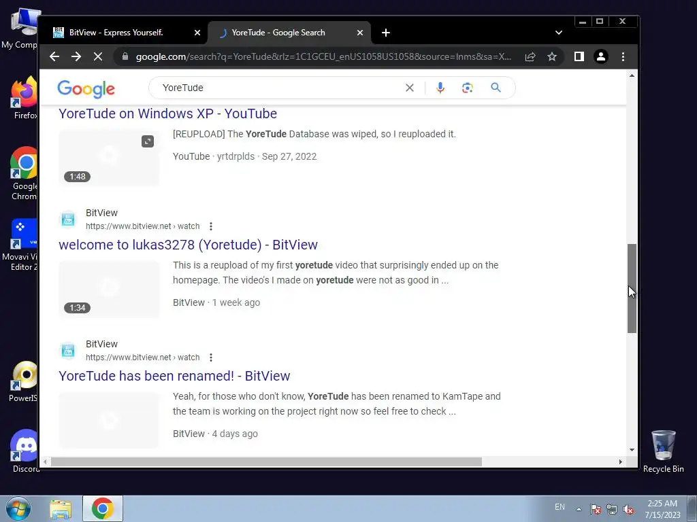This screenshot has width=697, height=522.
Task: Close the YoreTude Google Search tab
Action: pos(360,33)
